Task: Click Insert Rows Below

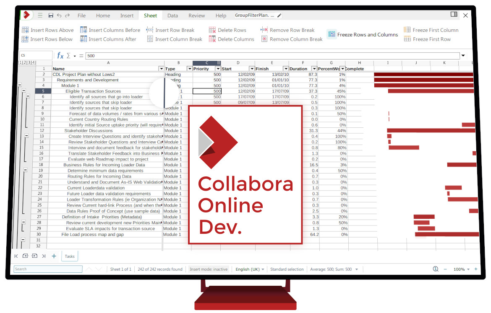Action: tap(47, 39)
